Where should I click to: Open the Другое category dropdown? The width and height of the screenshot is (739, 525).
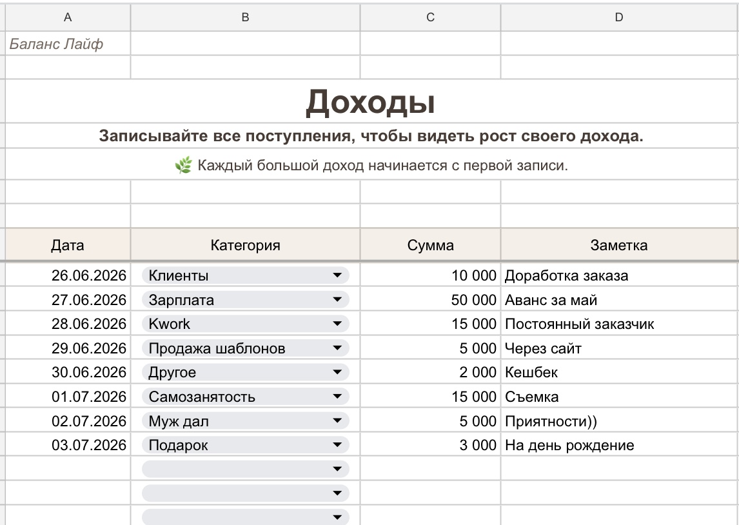pyautogui.click(x=337, y=372)
